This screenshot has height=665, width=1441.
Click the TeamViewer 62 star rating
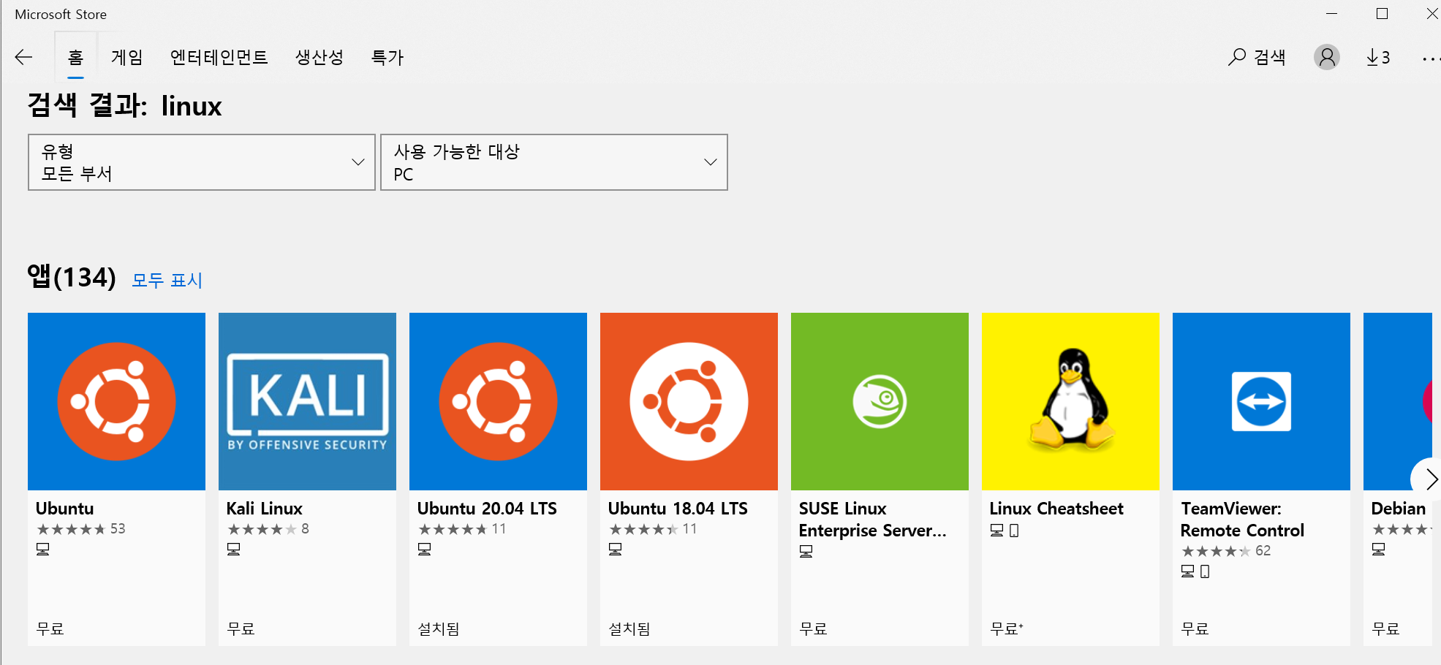click(1226, 550)
